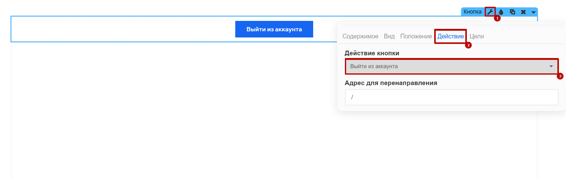Click the blue Выйти из аккаунта button

274,29
